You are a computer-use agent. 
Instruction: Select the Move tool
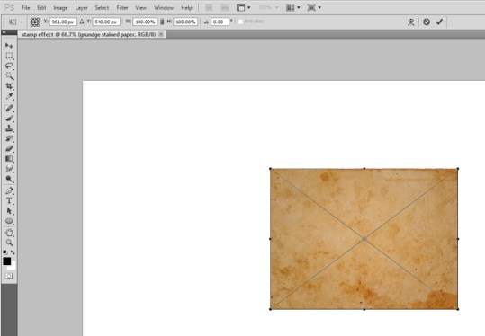(9, 46)
